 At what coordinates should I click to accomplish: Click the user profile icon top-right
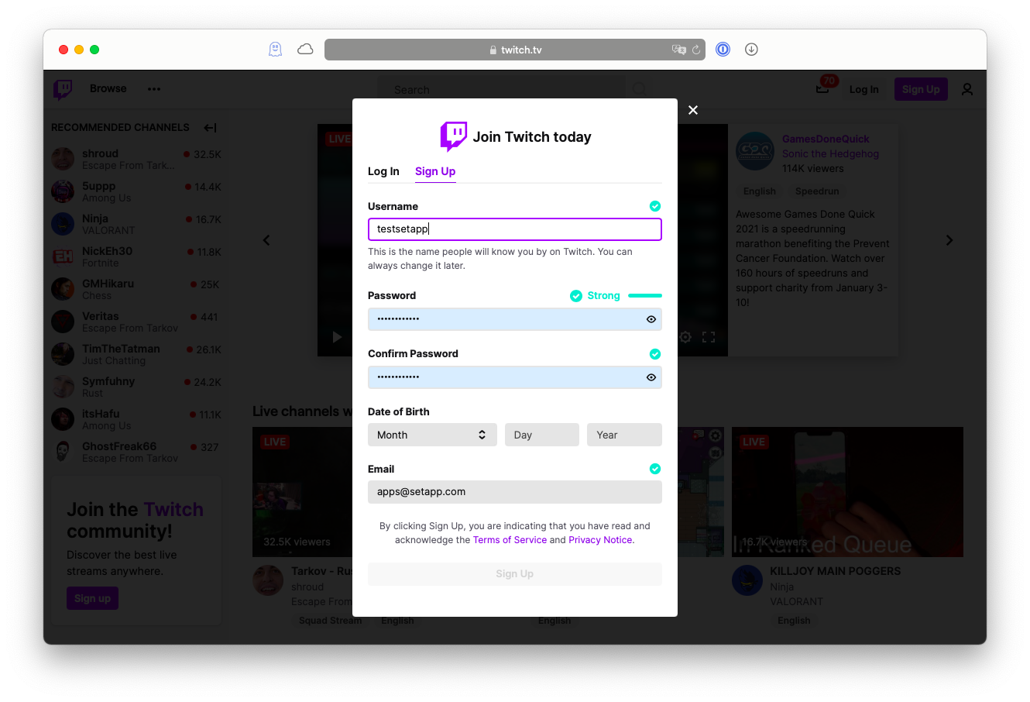coord(966,89)
